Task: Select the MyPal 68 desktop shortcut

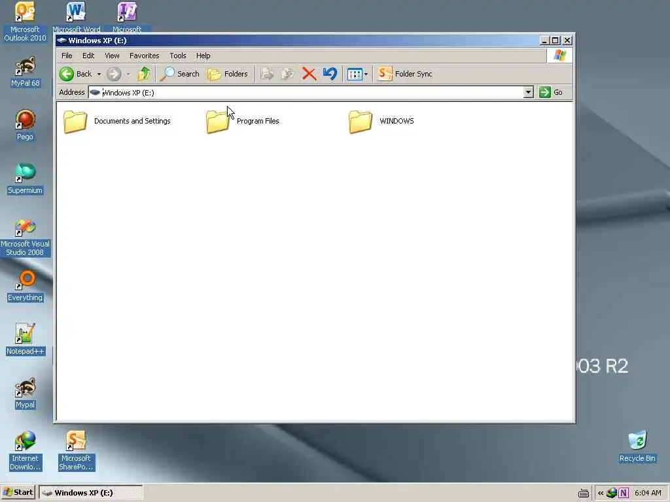Action: pyautogui.click(x=26, y=72)
